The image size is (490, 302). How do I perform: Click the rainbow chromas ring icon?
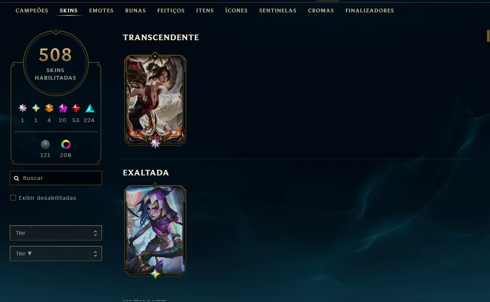(x=66, y=144)
